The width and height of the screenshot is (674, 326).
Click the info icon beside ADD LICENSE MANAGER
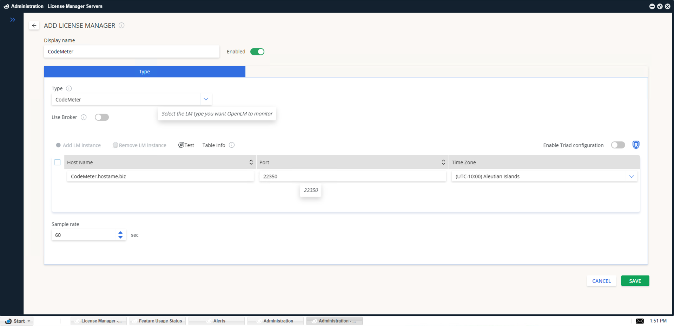point(121,25)
